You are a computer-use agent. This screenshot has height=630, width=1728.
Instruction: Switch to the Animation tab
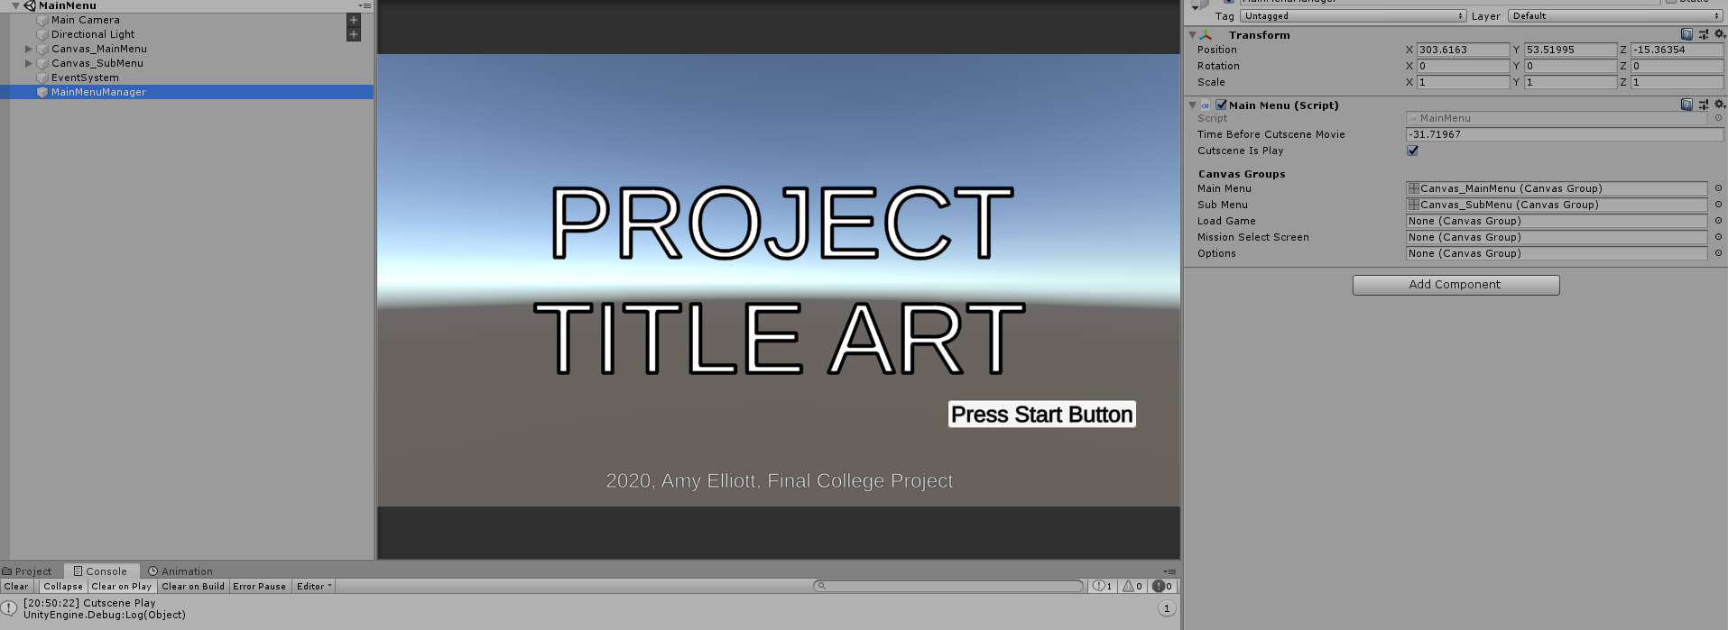click(x=180, y=571)
